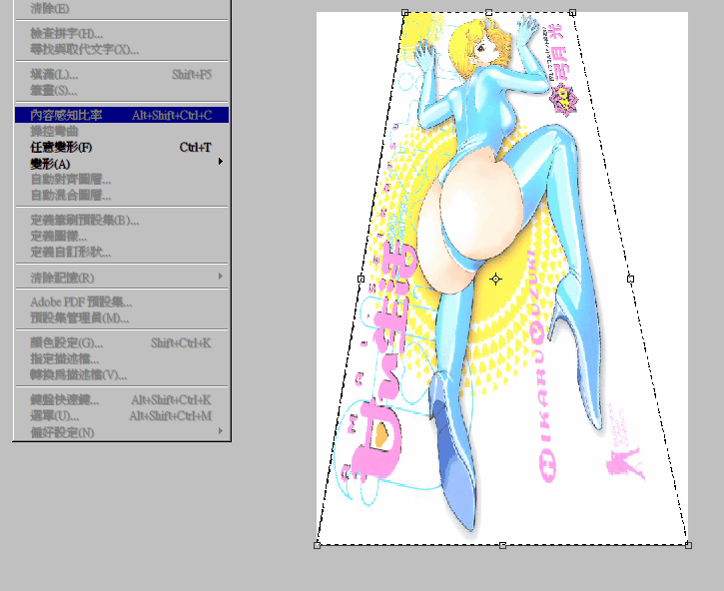This screenshot has width=724, height=591.
Task: Click the top-left transform corner handle
Action: tap(405, 12)
